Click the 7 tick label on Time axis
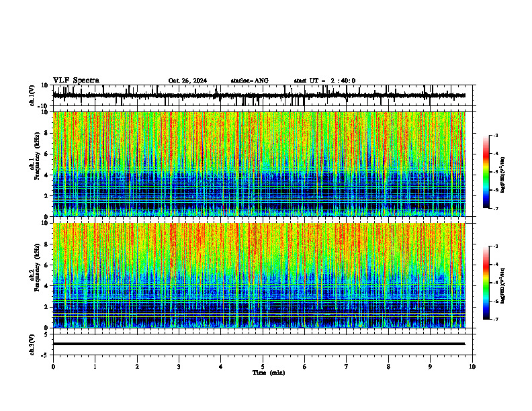Image resolution: width=532 pixels, height=411 pixels. click(x=347, y=367)
